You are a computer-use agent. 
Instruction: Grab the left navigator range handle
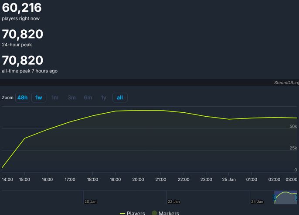(x=275, y=198)
